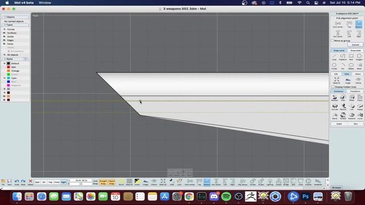Click the Boolean construct tool
Image resolution: width=365 pixels, height=205 pixels.
335,98
